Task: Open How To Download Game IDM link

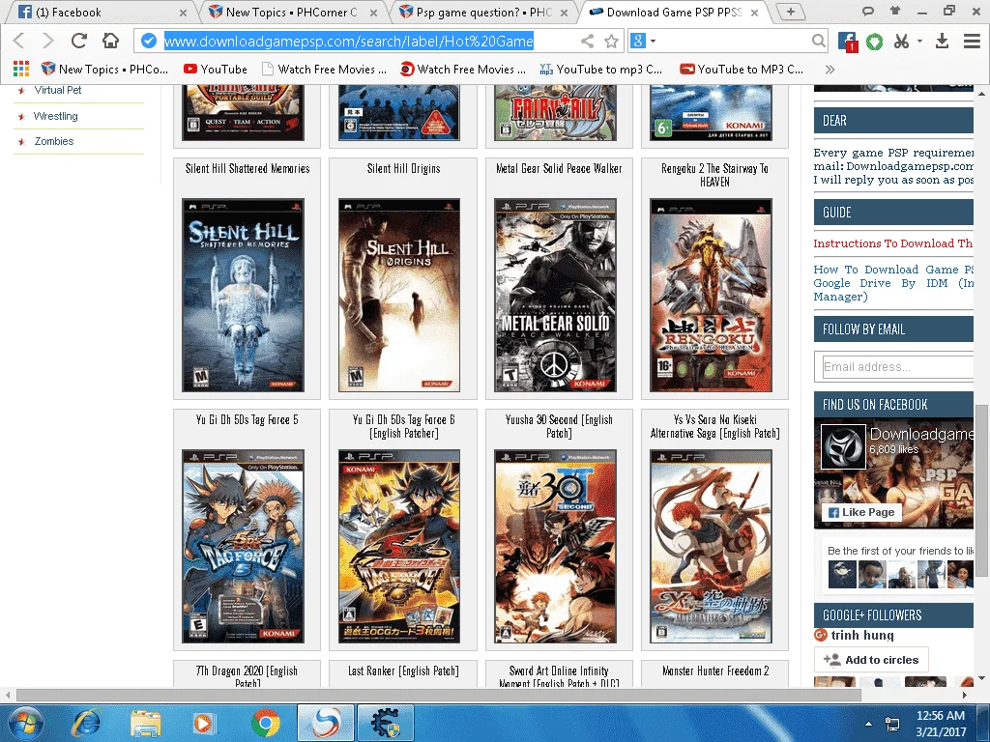Action: (892, 283)
